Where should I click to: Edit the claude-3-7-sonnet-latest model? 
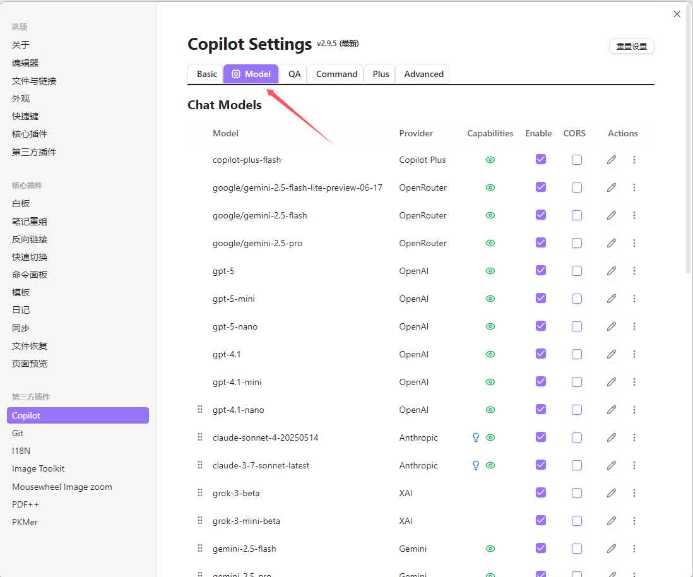[x=612, y=465]
